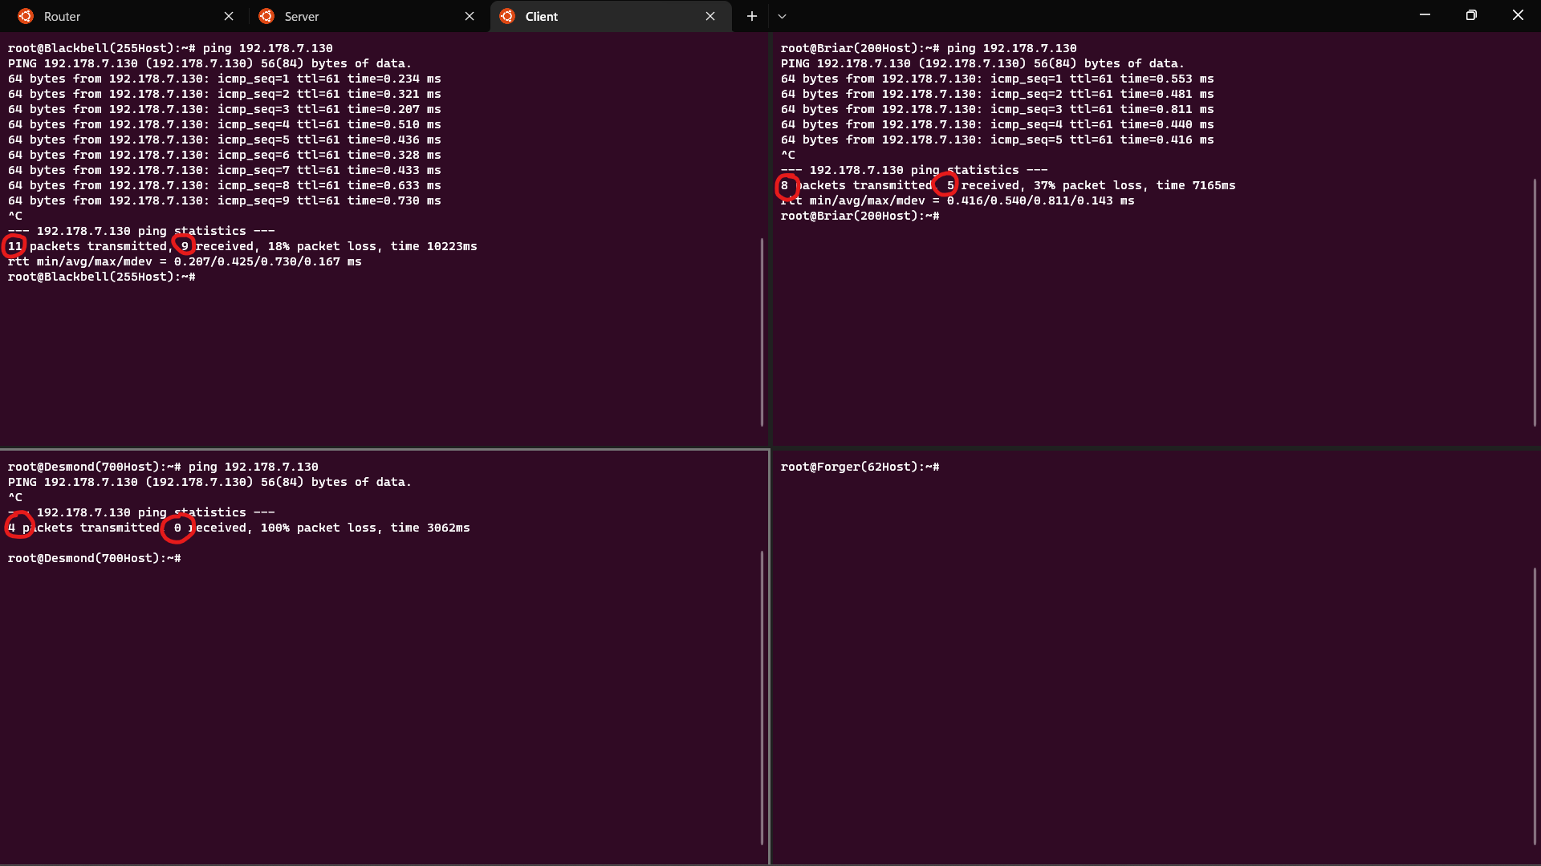The width and height of the screenshot is (1541, 866).
Task: Click the Ubuntu icon on Router tab
Action: (x=25, y=16)
